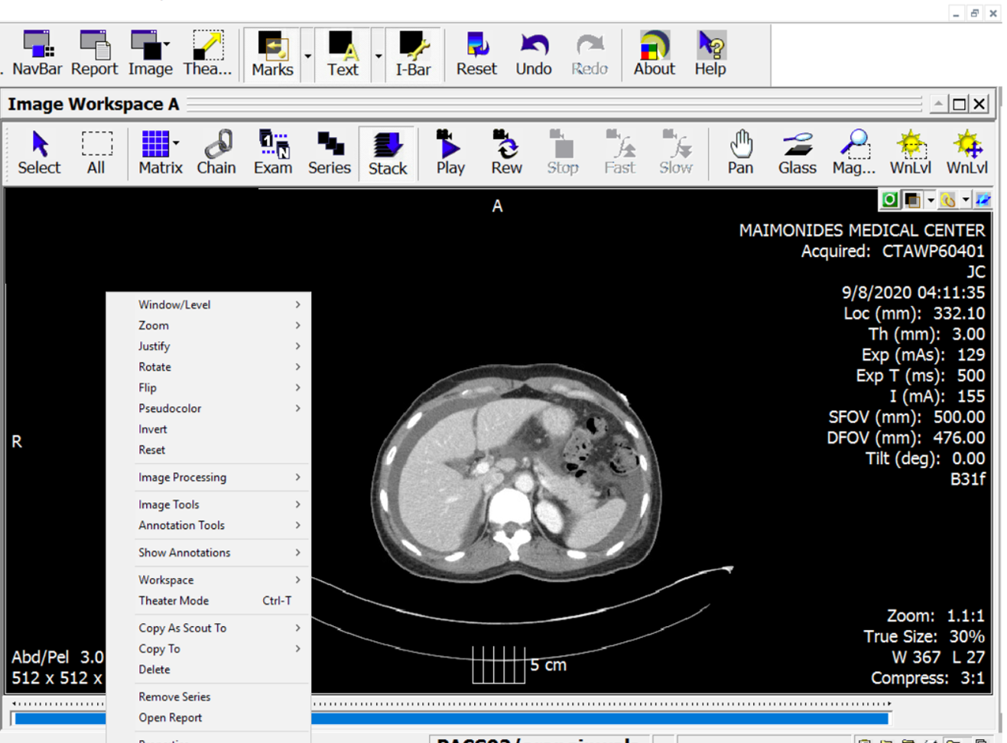Viewport: 1007px width, 743px height.
Task: Click the Report toolbar icon
Action: point(95,54)
